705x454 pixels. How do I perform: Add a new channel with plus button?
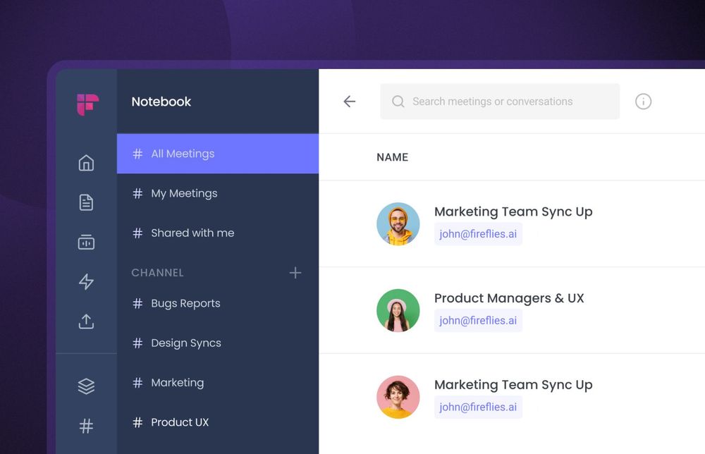pos(295,273)
